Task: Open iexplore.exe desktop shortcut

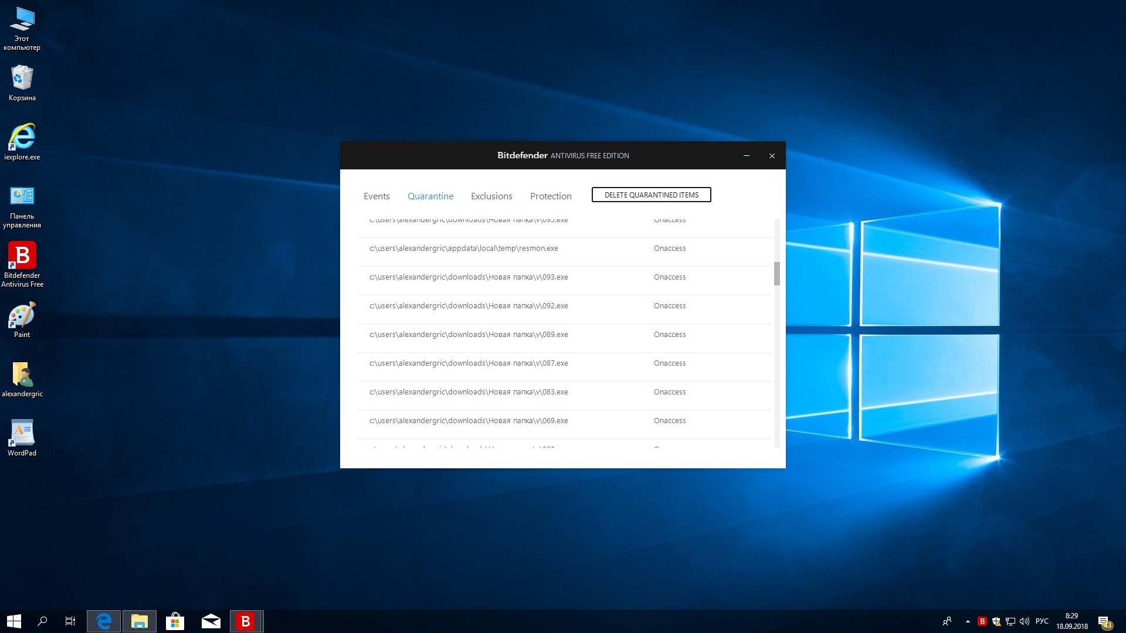Action: pos(22,138)
